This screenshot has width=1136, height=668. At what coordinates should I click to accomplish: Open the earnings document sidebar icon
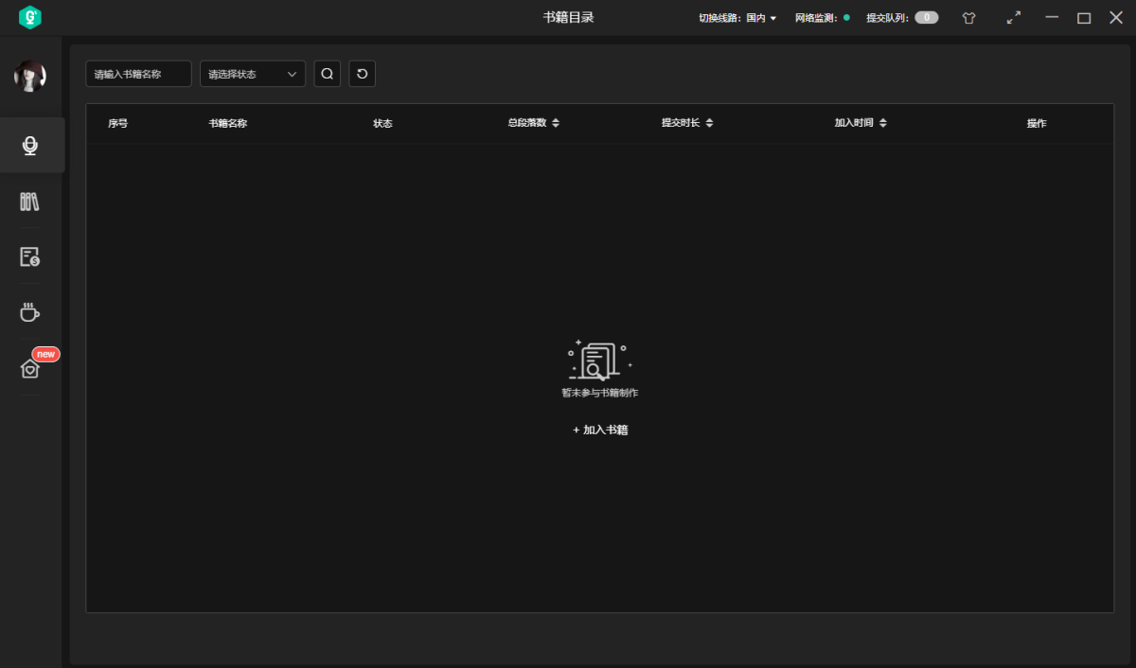click(x=30, y=256)
